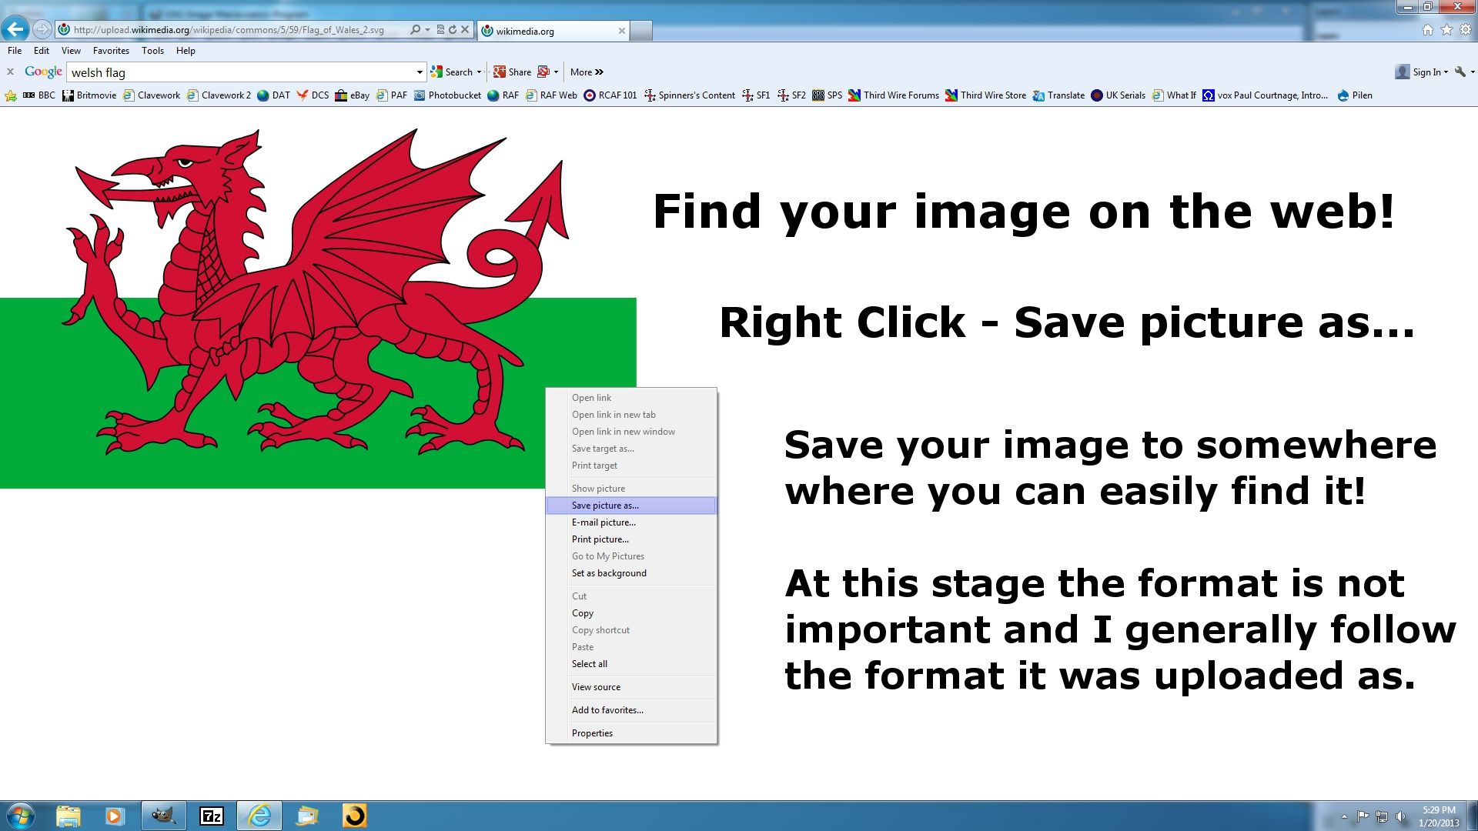Open the eBay bookmark

coord(353,95)
